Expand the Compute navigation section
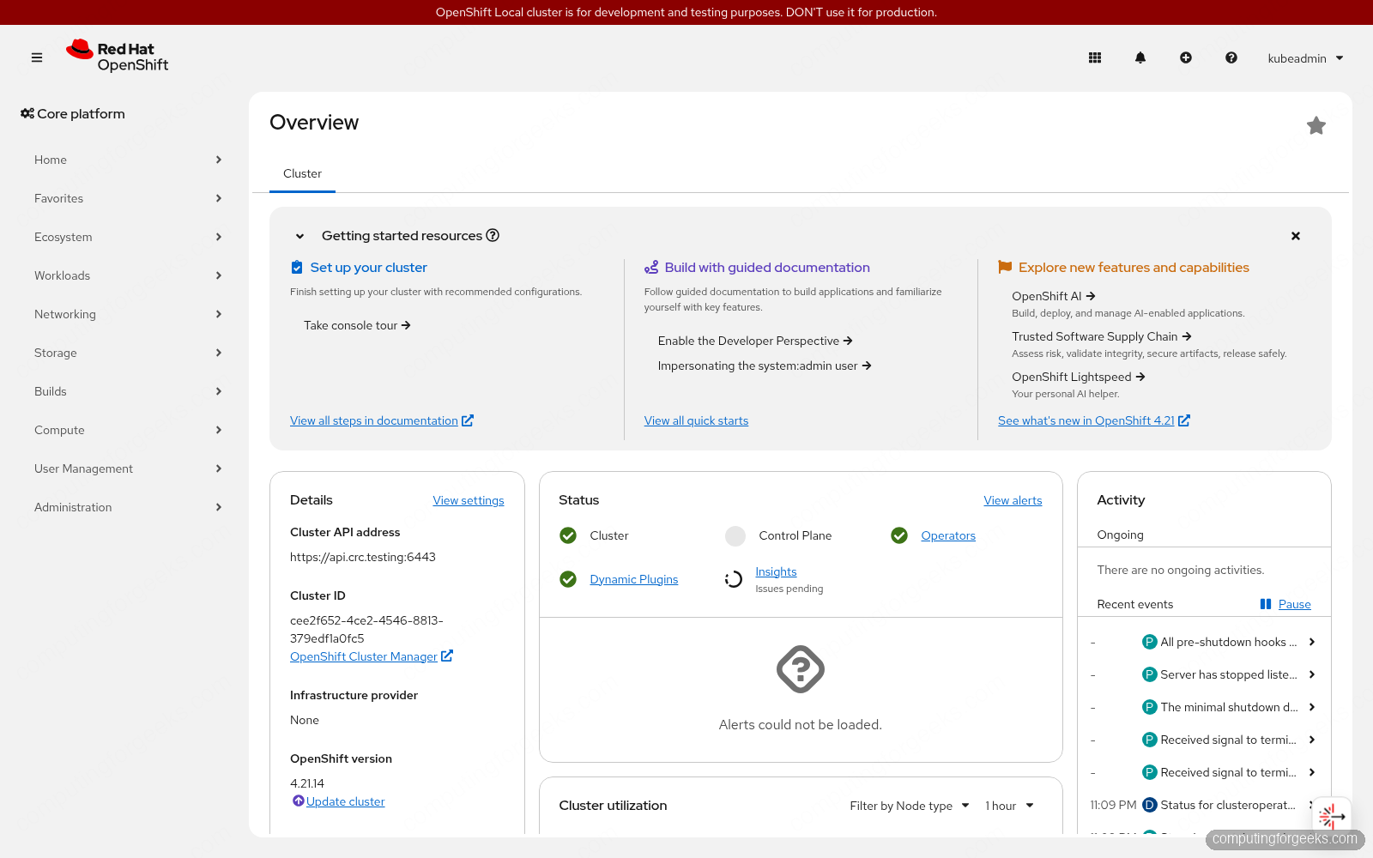Image resolution: width=1373 pixels, height=858 pixels. click(128, 430)
